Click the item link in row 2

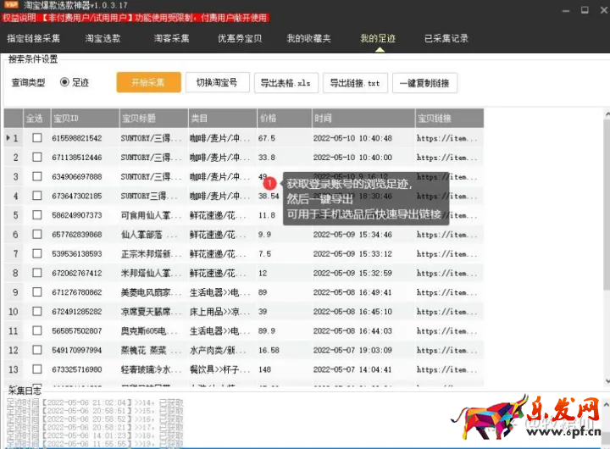pyautogui.click(x=448, y=158)
